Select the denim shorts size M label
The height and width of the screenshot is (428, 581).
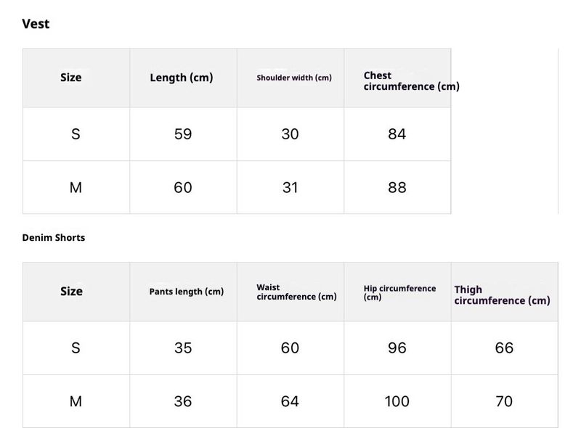(x=76, y=401)
